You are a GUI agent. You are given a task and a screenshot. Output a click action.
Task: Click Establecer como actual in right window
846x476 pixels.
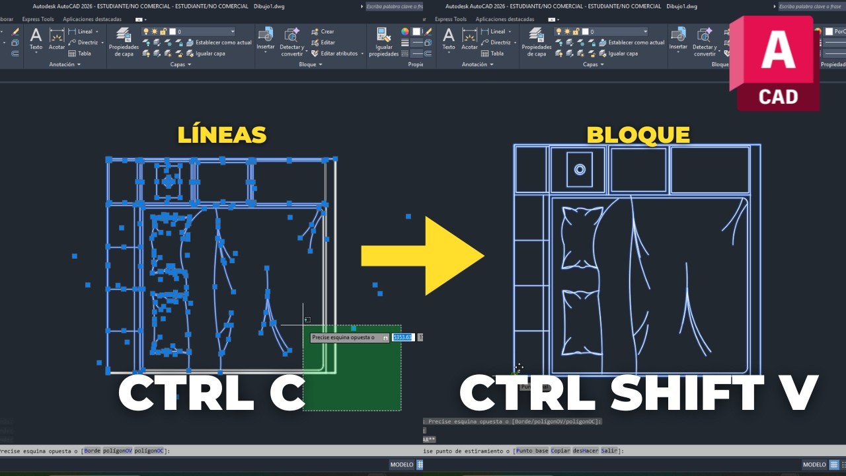pyautogui.click(x=631, y=42)
